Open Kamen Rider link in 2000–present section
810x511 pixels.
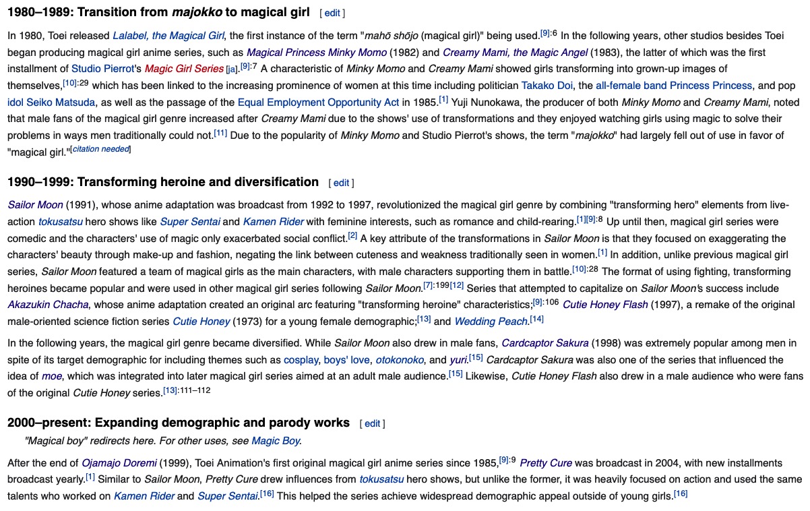pyautogui.click(x=144, y=496)
